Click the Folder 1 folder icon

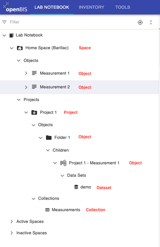pos(49,138)
